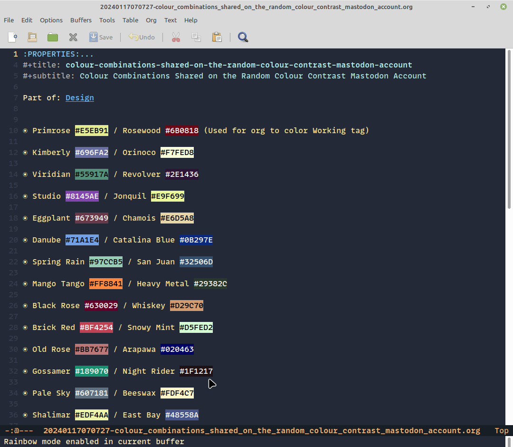This screenshot has height=447, width=513.
Task: Click the Shalimar #EDF4AA swatch
Action: (92, 415)
